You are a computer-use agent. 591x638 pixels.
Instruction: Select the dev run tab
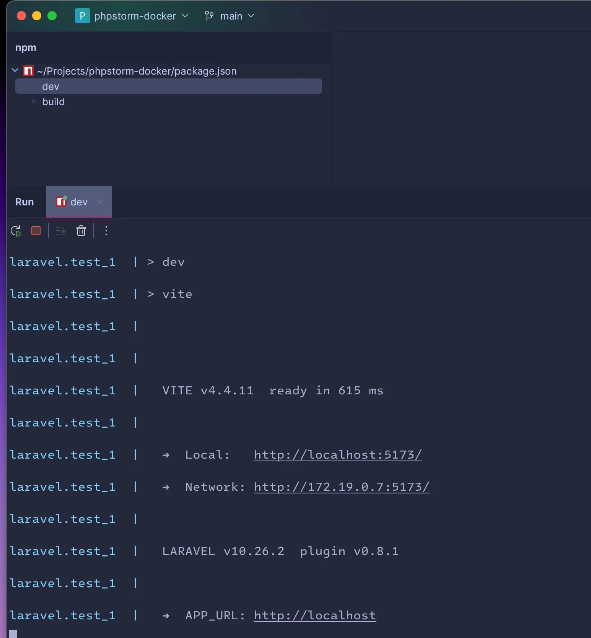click(79, 202)
